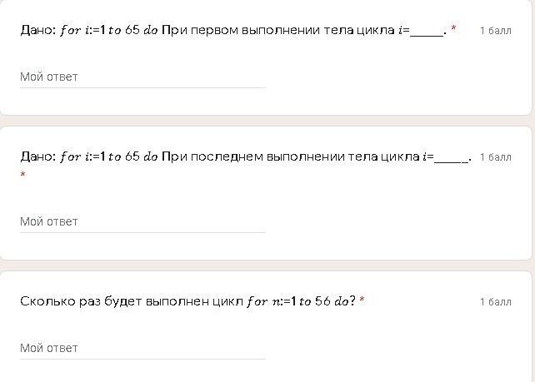Click the word 'Дано:' in the second question
Viewport: 535px width, 382px height.
(x=37, y=156)
